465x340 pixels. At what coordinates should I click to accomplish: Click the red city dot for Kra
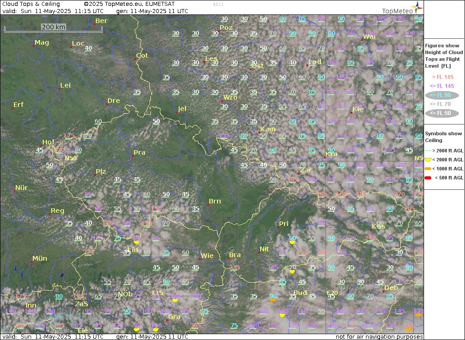click(x=325, y=157)
